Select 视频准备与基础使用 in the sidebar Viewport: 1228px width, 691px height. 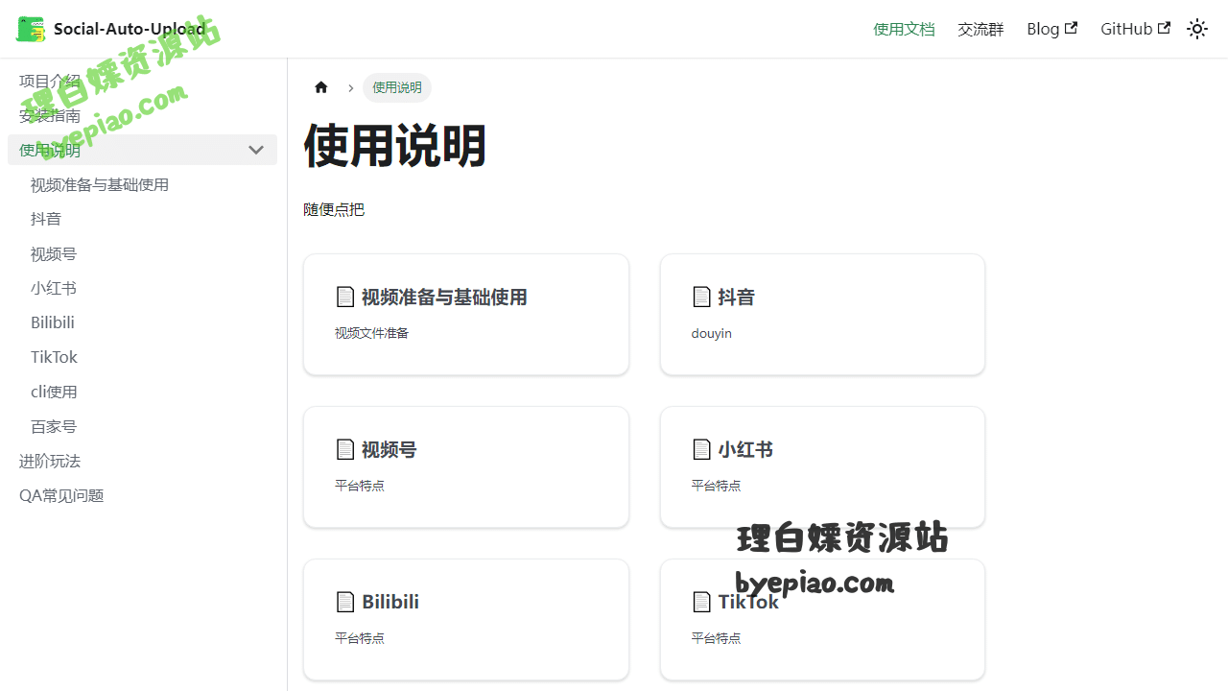[100, 184]
